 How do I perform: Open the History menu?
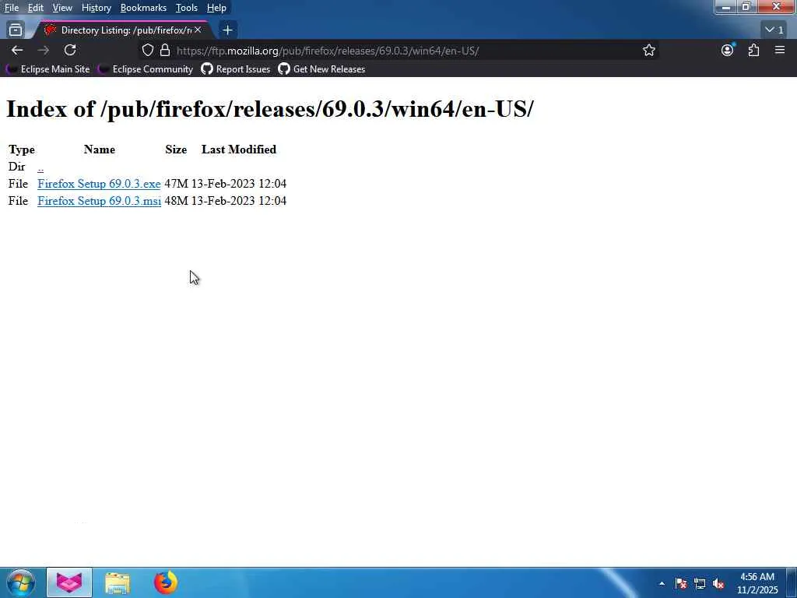pos(96,8)
